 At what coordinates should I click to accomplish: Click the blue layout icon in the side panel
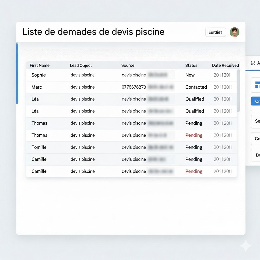[257, 85]
